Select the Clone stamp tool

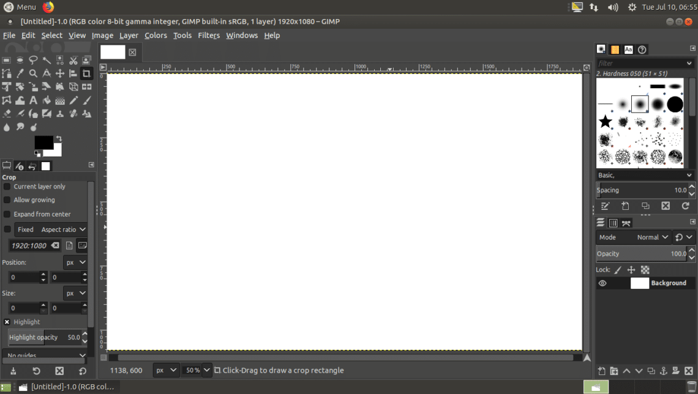pyautogui.click(x=60, y=114)
